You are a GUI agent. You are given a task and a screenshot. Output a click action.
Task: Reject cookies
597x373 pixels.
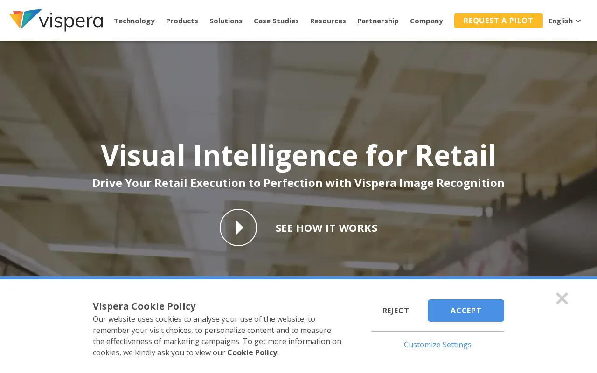396,311
